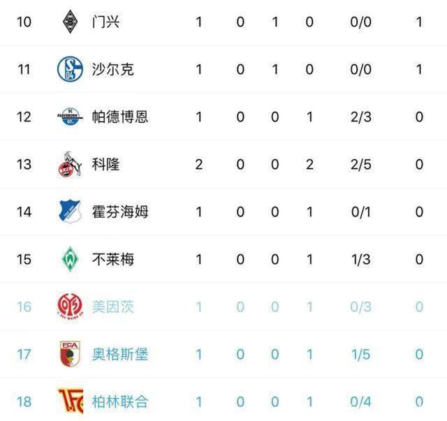Select the Köln goat crest icon
Screen dimensions: 447x421
pos(70,165)
